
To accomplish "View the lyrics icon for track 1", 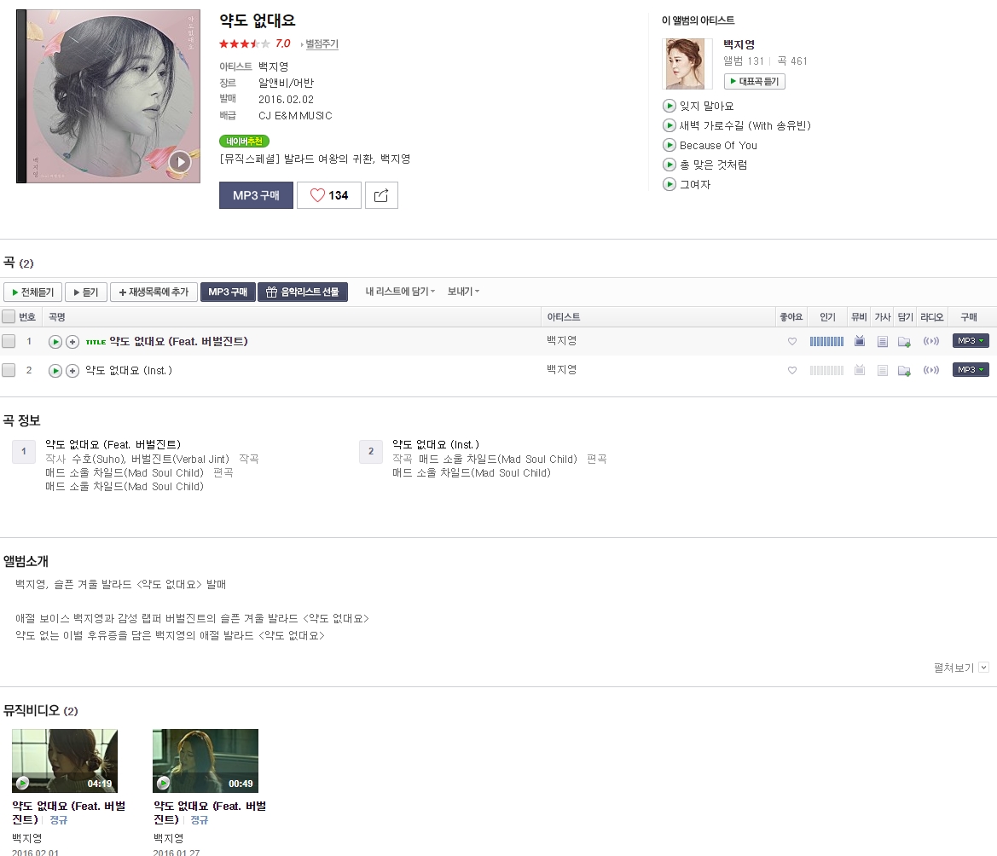I will 883,342.
